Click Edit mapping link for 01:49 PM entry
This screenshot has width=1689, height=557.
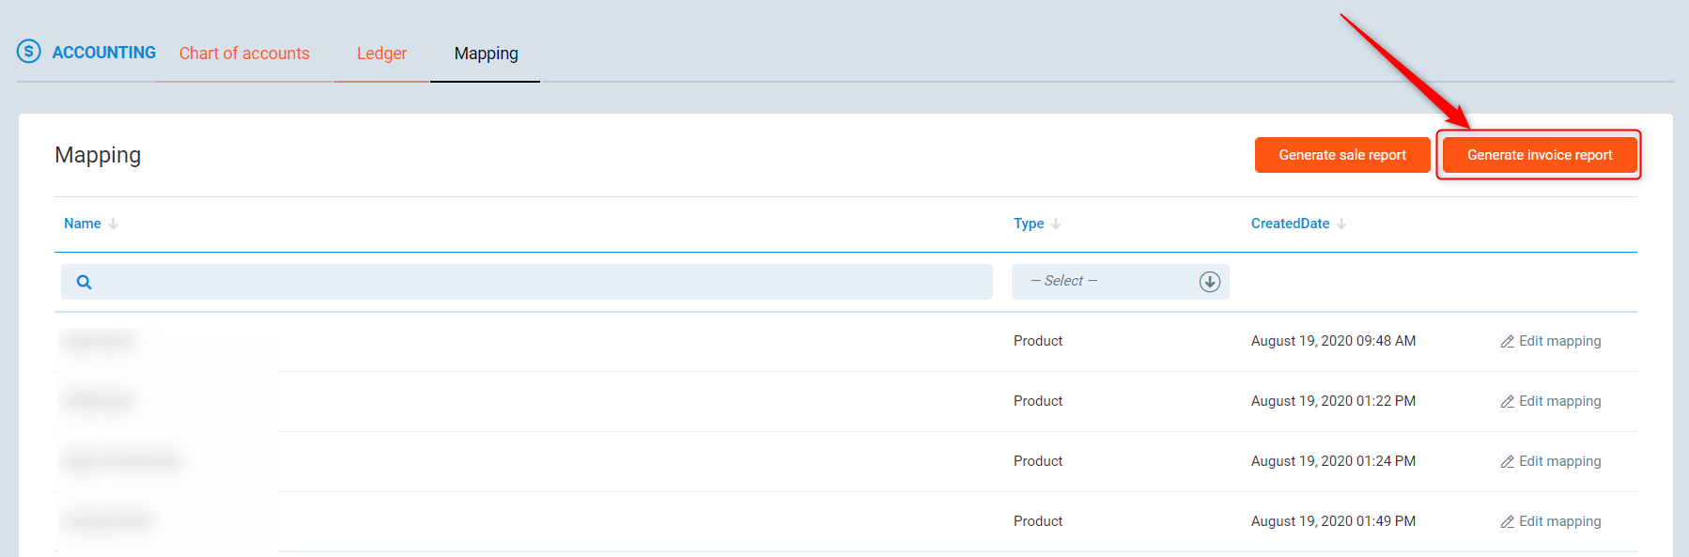point(1559,521)
